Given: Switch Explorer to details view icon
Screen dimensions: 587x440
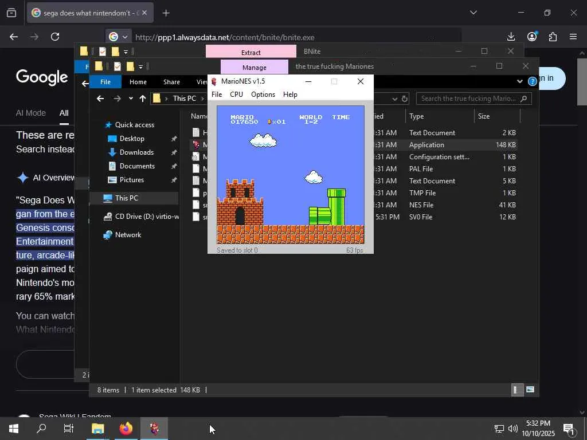Looking at the screenshot, I should [516, 390].
